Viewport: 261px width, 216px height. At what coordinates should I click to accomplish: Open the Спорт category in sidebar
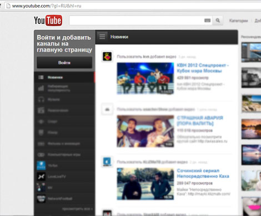[x=64, y=121]
